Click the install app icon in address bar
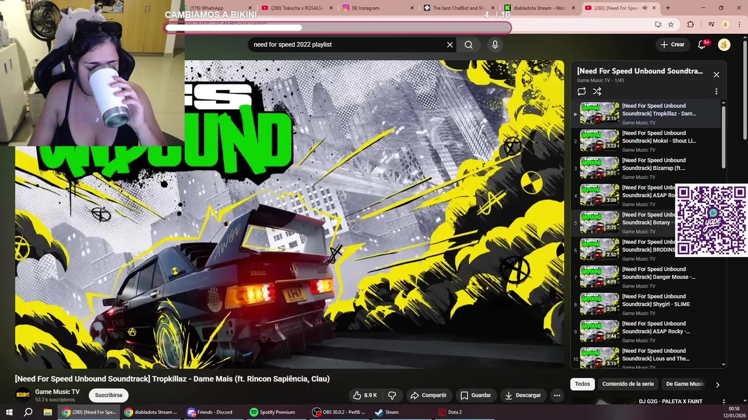This screenshot has height=420, width=748. [x=658, y=24]
